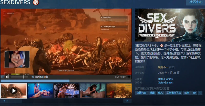Click the 0:26 / 0:50 time display
Screen dimensions: 205x106
coord(120,77)
